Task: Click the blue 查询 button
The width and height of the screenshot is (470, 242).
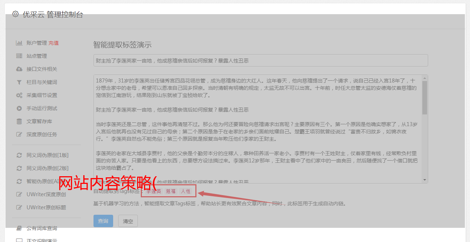Action: click(x=103, y=221)
